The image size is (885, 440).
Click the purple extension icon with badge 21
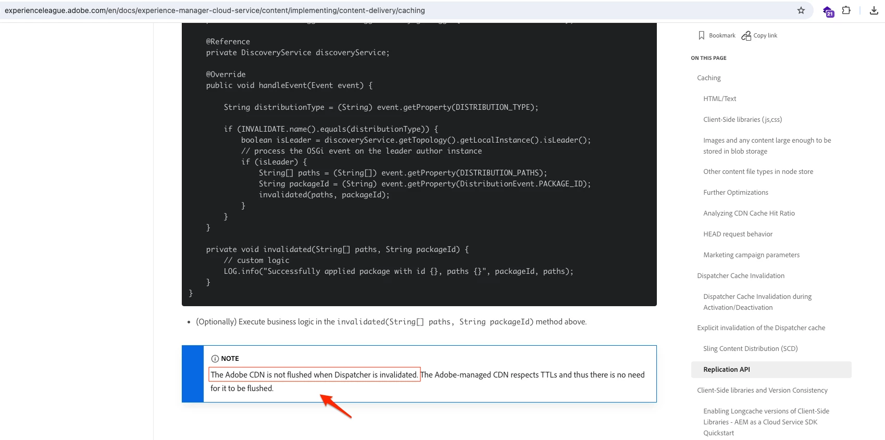pyautogui.click(x=828, y=11)
